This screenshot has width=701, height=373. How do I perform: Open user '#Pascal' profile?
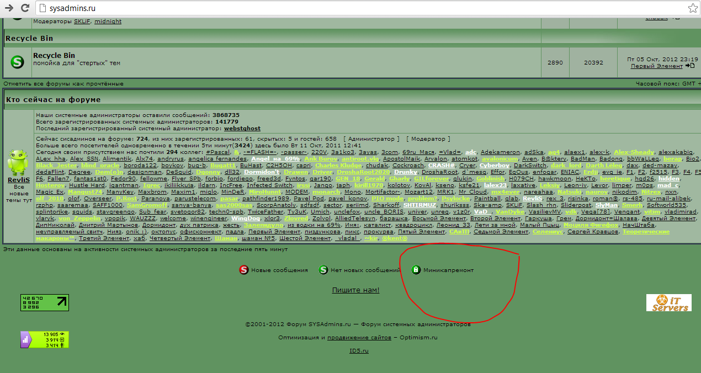pos(218,152)
